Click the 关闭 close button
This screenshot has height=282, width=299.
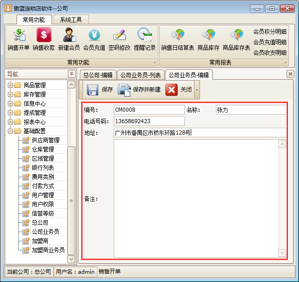click(x=179, y=90)
